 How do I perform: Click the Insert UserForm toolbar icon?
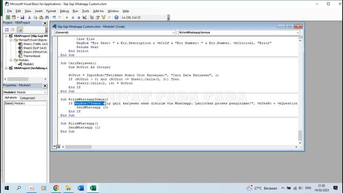click(13, 17)
